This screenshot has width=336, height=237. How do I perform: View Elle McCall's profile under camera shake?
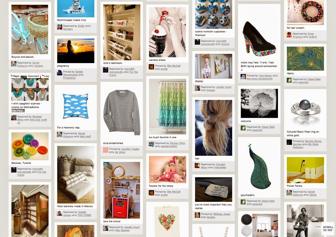point(174,66)
